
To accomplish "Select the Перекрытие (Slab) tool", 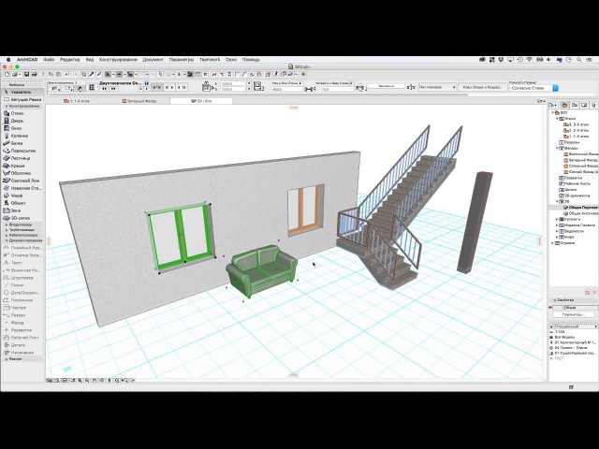I will (22, 151).
